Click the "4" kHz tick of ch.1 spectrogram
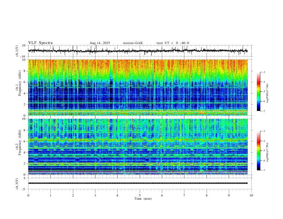 coord(25,93)
